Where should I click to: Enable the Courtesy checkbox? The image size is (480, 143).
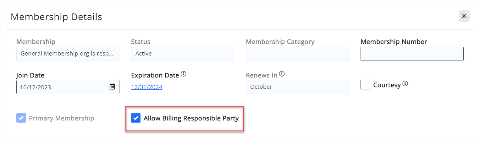coord(365,85)
